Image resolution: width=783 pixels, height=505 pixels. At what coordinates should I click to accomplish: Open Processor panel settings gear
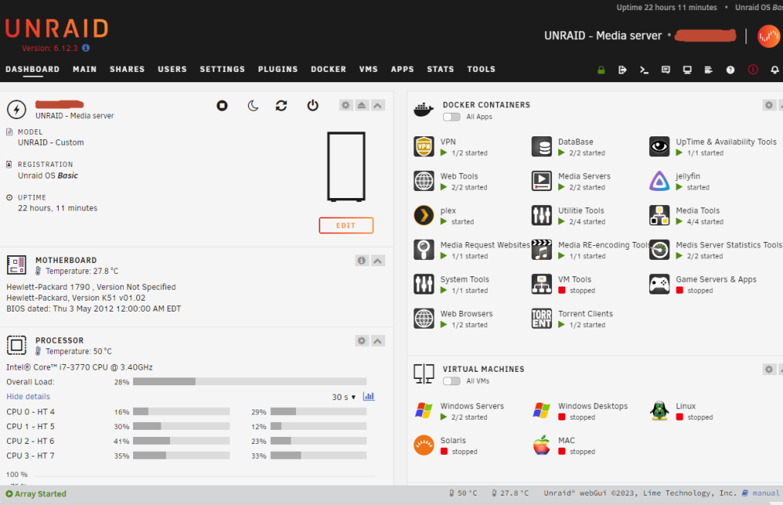click(x=362, y=341)
